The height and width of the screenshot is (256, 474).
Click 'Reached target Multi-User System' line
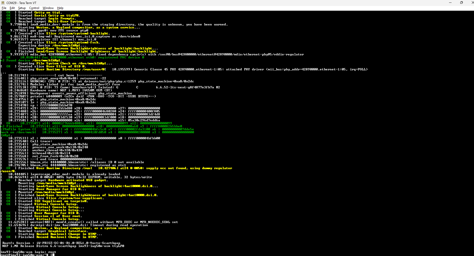[x=42, y=21]
